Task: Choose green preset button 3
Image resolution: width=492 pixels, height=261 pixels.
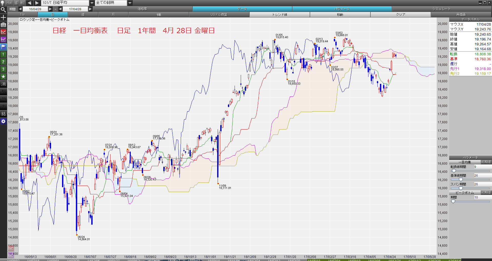Action: tap(3, 69)
